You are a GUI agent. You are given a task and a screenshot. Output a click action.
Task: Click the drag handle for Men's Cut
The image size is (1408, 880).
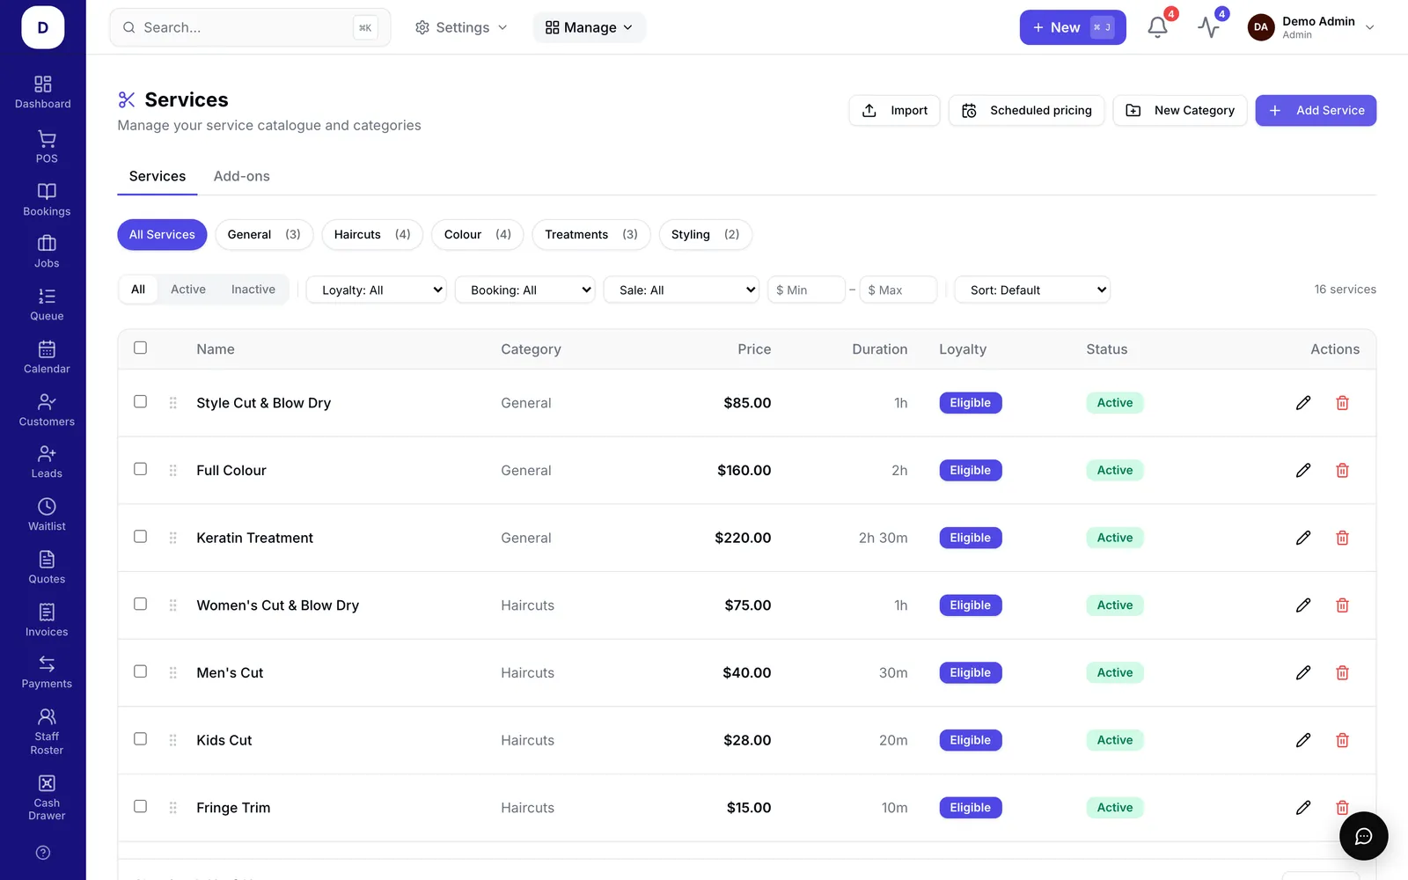click(x=172, y=672)
